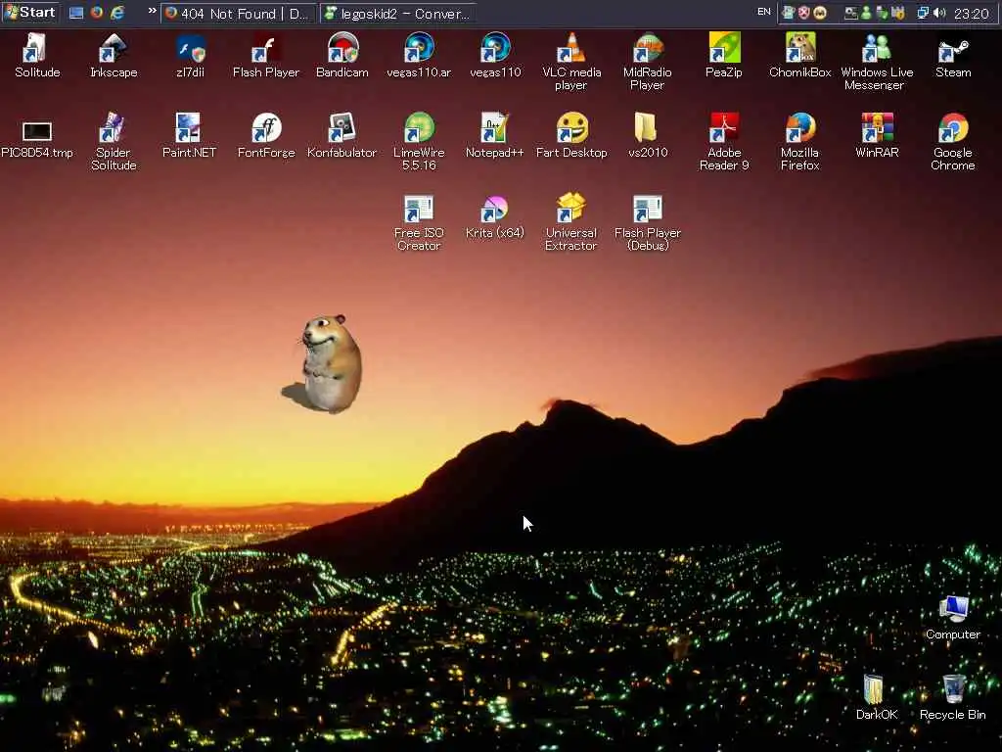Open Notepad++ desktop icon
Viewport: 1002px width, 752px height.
click(495, 136)
